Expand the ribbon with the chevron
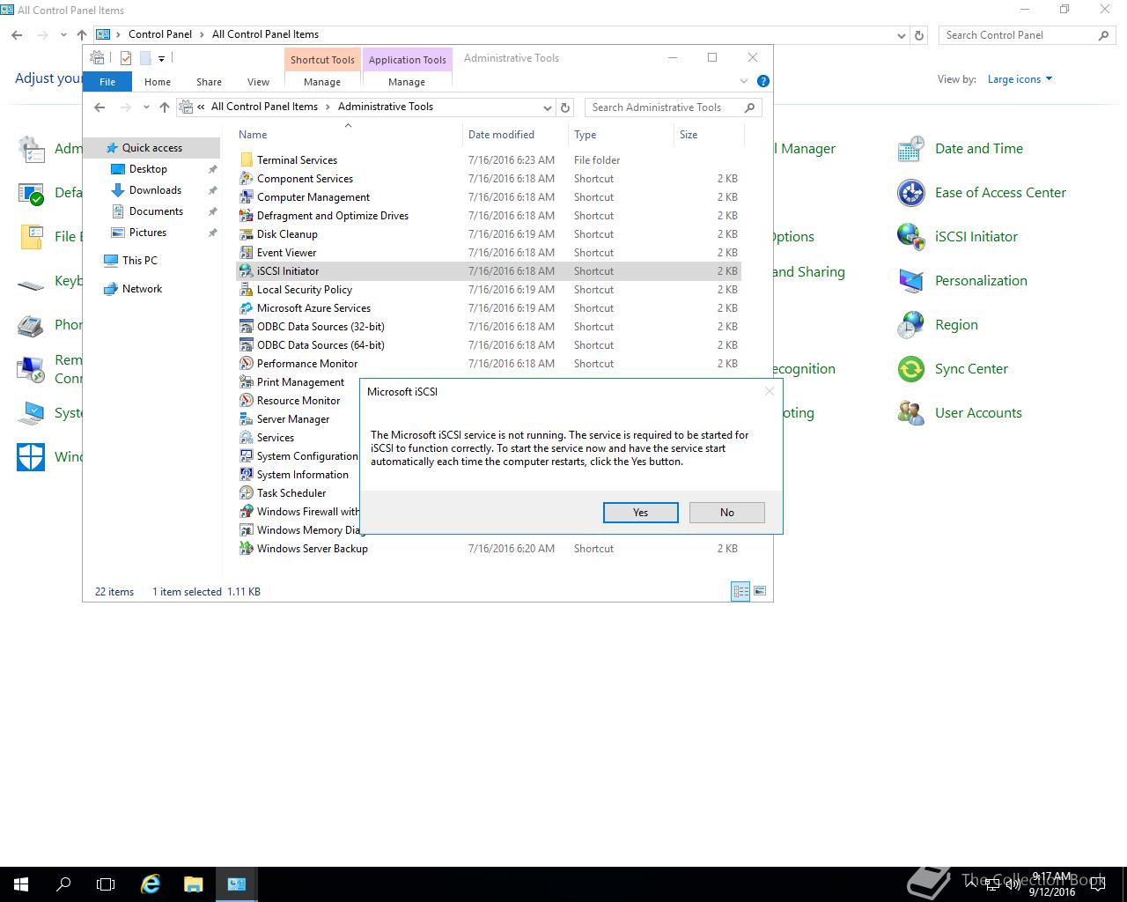This screenshot has height=902, width=1127. [x=744, y=81]
